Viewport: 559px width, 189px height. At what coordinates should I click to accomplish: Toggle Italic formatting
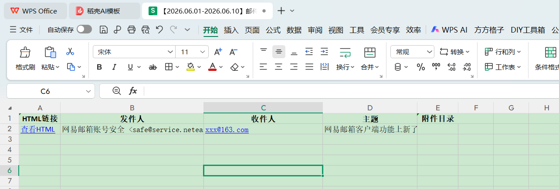pyautogui.click(x=114, y=67)
